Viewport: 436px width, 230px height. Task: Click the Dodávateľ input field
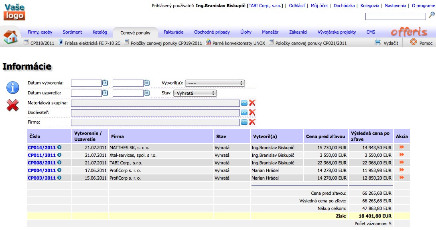pyautogui.click(x=155, y=113)
